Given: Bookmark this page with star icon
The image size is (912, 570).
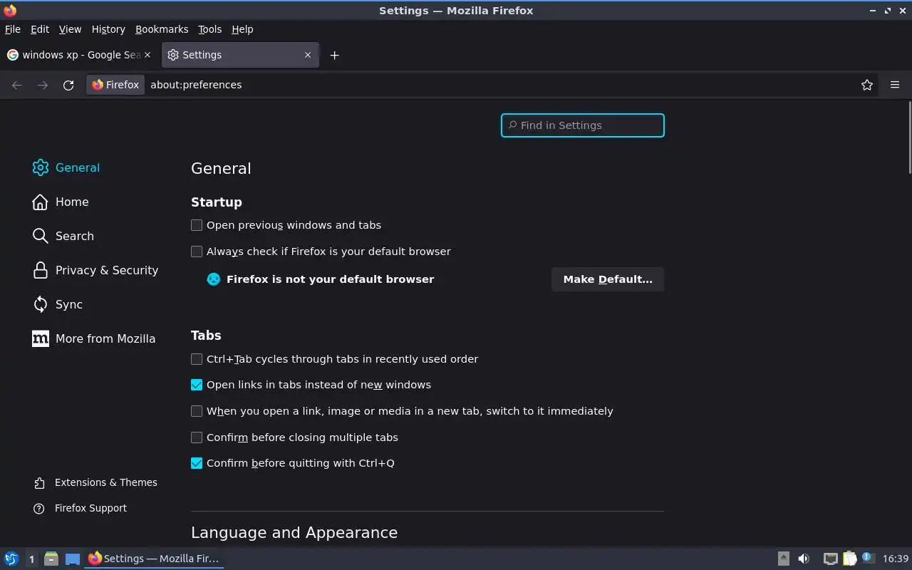Looking at the screenshot, I should (867, 85).
